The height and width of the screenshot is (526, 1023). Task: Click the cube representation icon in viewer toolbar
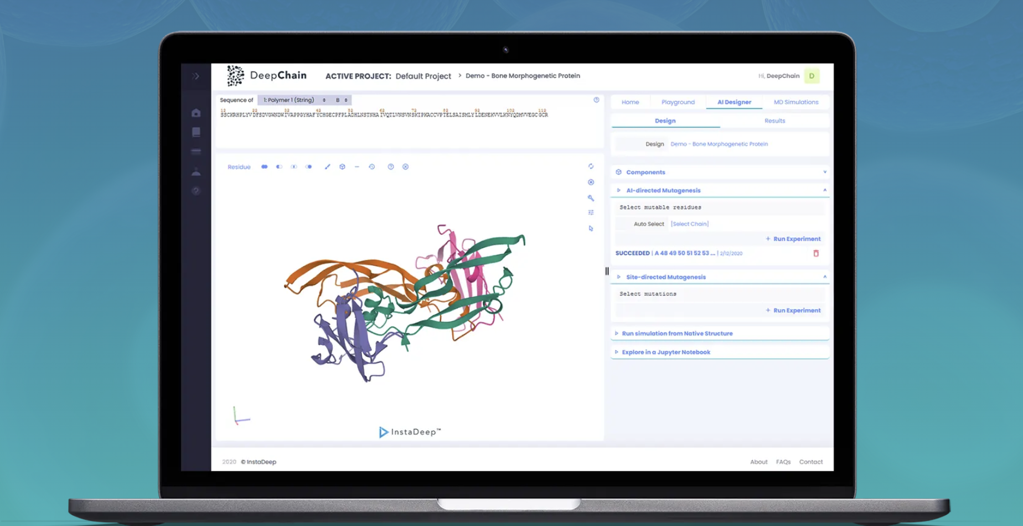pyautogui.click(x=342, y=166)
